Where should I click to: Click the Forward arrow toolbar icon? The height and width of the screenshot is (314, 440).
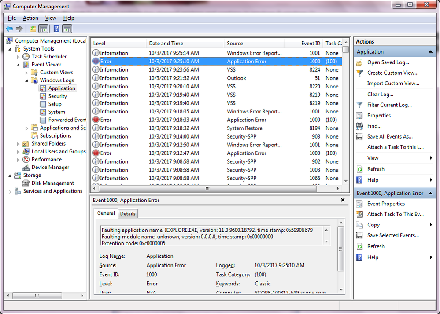[19, 29]
